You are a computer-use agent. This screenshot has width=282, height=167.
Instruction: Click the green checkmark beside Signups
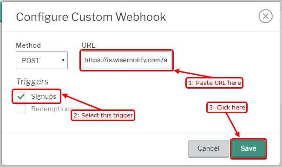coord(21,96)
